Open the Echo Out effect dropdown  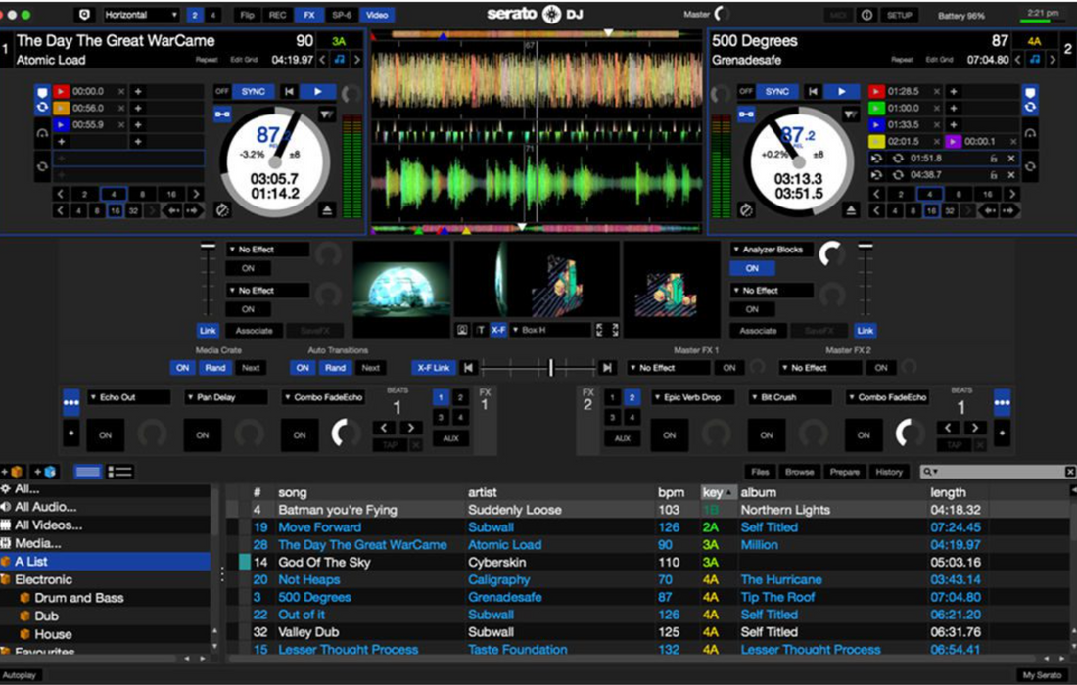(x=128, y=397)
